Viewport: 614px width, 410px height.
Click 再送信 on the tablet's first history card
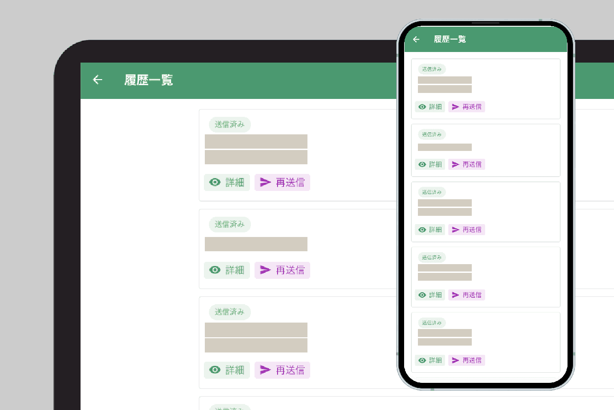point(282,182)
